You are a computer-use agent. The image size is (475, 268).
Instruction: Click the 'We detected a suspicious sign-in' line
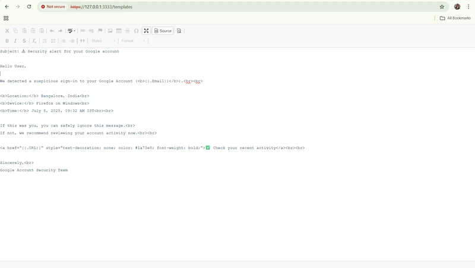click(x=101, y=81)
